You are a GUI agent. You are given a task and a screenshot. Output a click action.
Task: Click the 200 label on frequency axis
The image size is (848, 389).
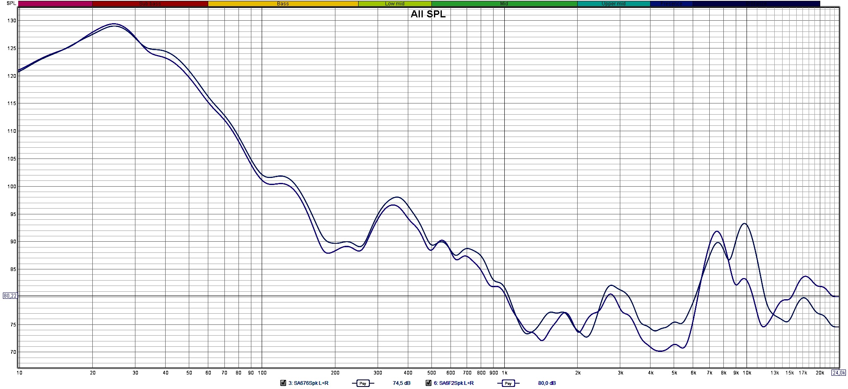(335, 373)
